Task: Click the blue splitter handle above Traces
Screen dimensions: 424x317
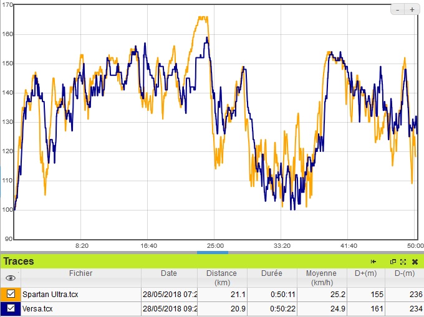Action: tap(212, 252)
